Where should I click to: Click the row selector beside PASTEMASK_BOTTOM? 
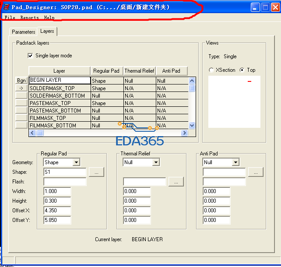click(21, 110)
